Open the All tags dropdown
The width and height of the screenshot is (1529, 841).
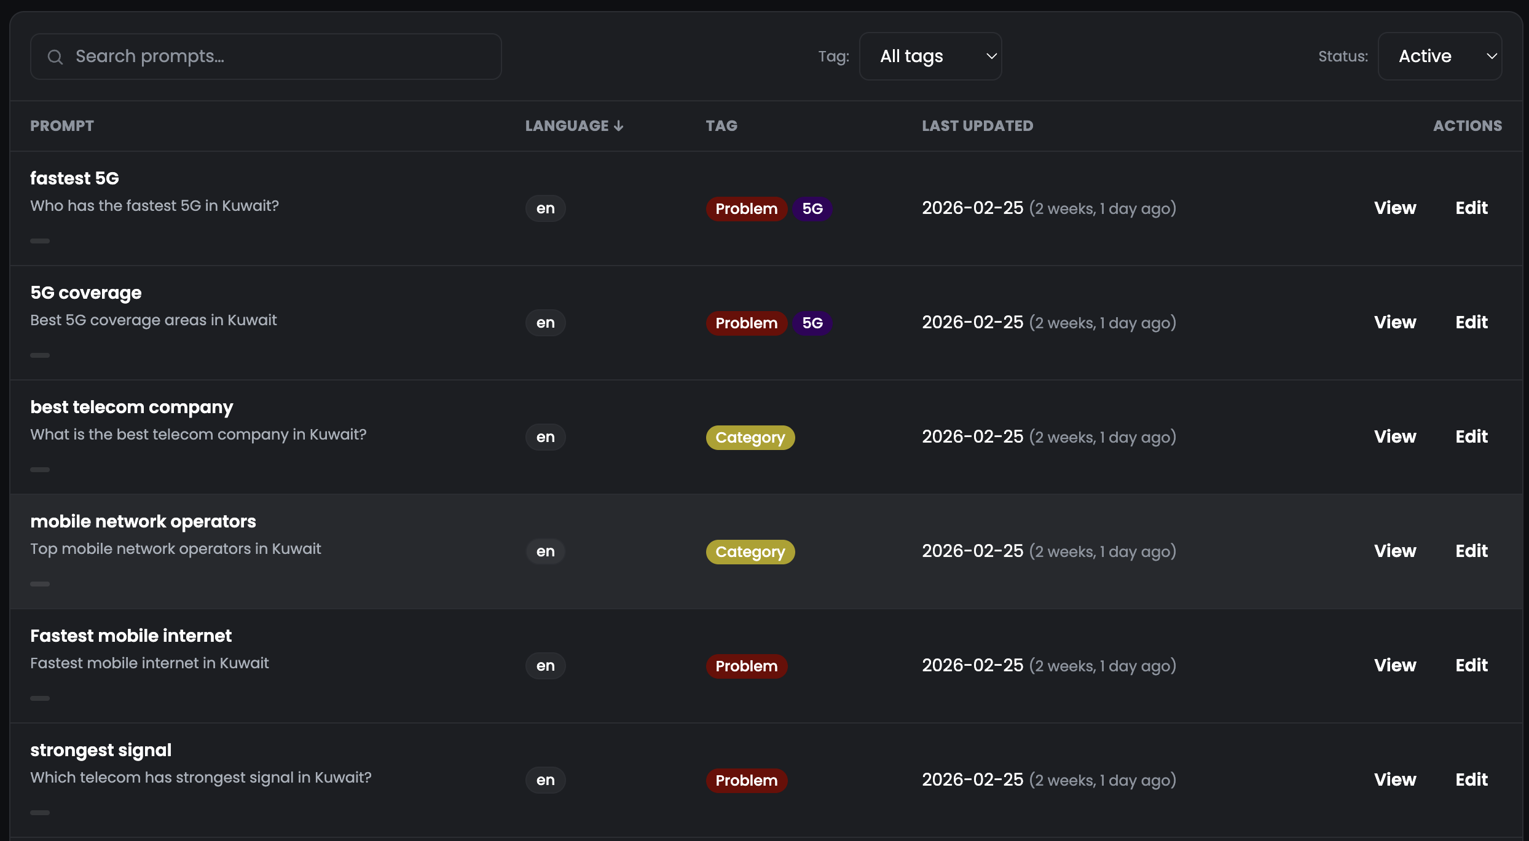coord(930,57)
